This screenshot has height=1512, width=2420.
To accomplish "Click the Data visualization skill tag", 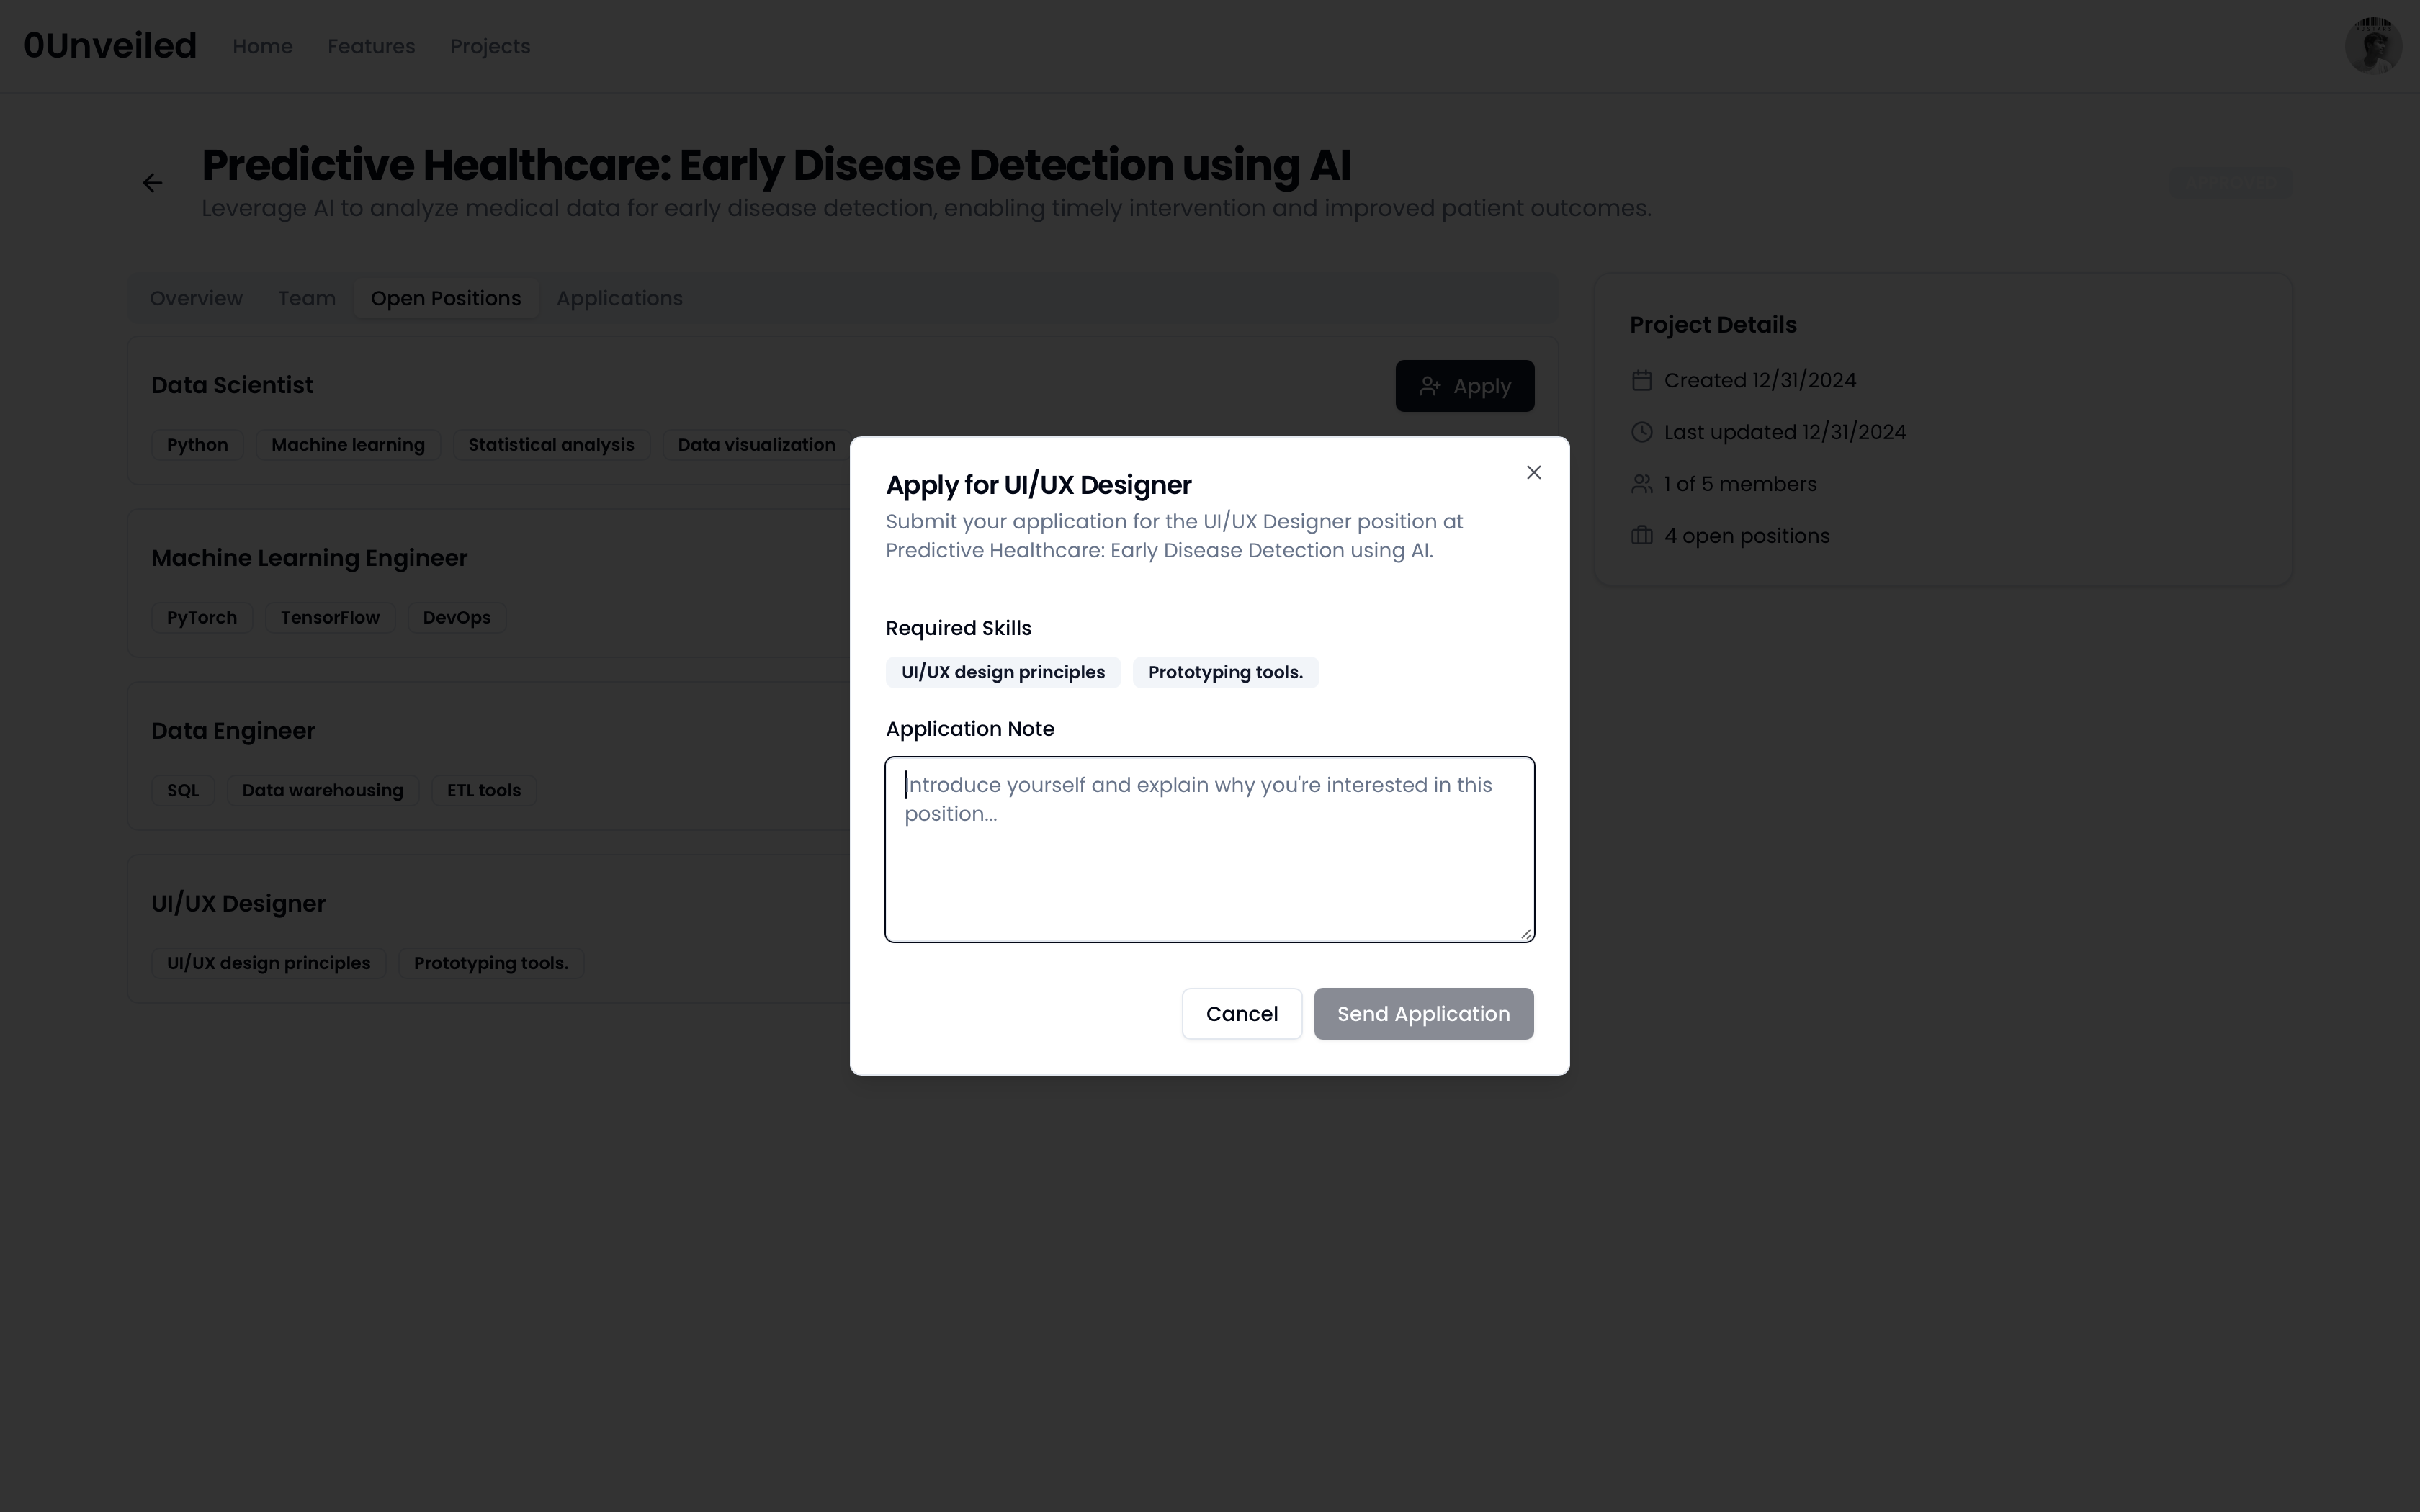I will (x=756, y=445).
